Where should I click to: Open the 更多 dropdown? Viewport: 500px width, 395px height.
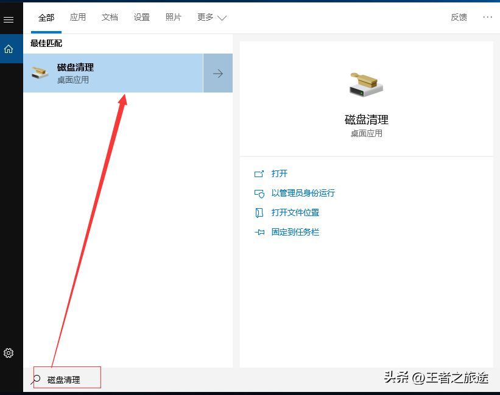pos(212,17)
